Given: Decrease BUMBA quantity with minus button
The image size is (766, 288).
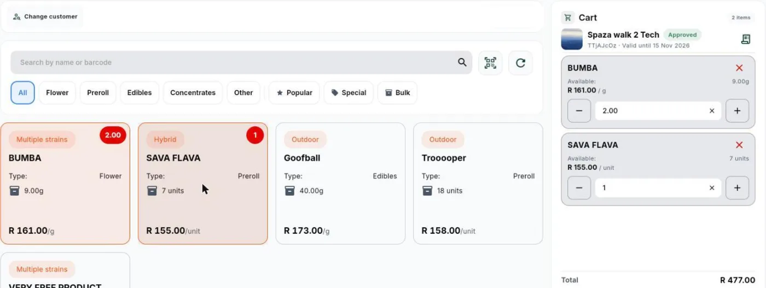Looking at the screenshot, I should [x=579, y=111].
